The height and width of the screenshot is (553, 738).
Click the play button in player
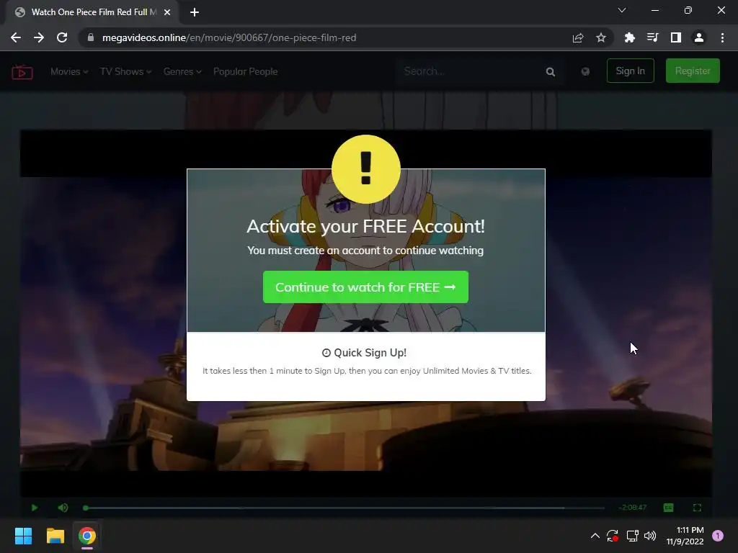tap(35, 508)
